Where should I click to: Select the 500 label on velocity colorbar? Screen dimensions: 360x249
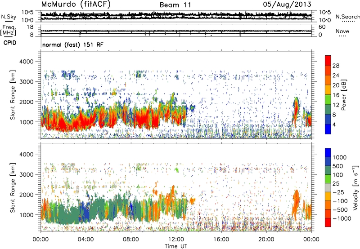tap(338, 166)
